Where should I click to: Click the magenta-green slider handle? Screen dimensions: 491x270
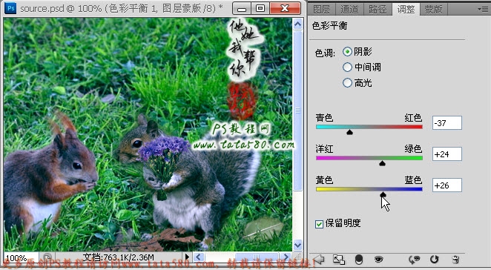(x=382, y=163)
